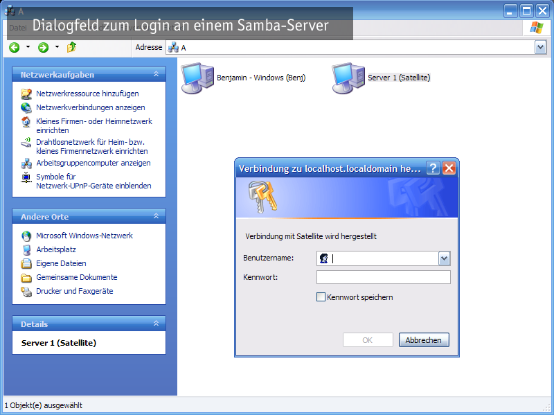Click the window title bar network icon
554x415 pixels.
click(10, 11)
